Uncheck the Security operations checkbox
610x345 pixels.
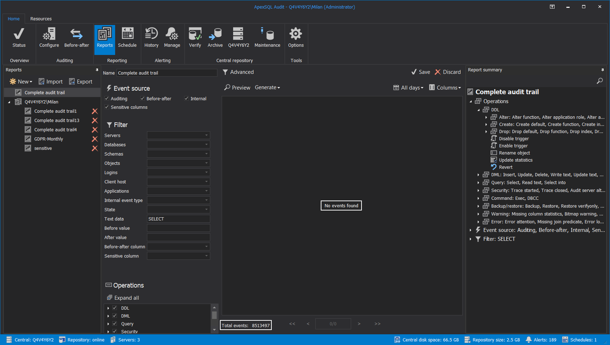tap(115, 331)
